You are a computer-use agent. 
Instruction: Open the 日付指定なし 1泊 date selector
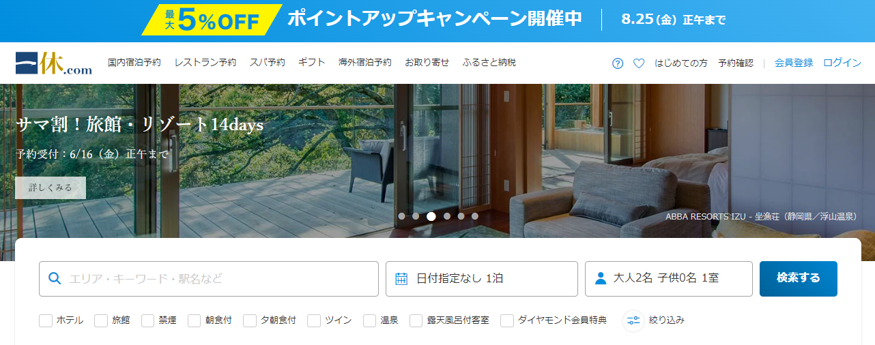click(482, 279)
